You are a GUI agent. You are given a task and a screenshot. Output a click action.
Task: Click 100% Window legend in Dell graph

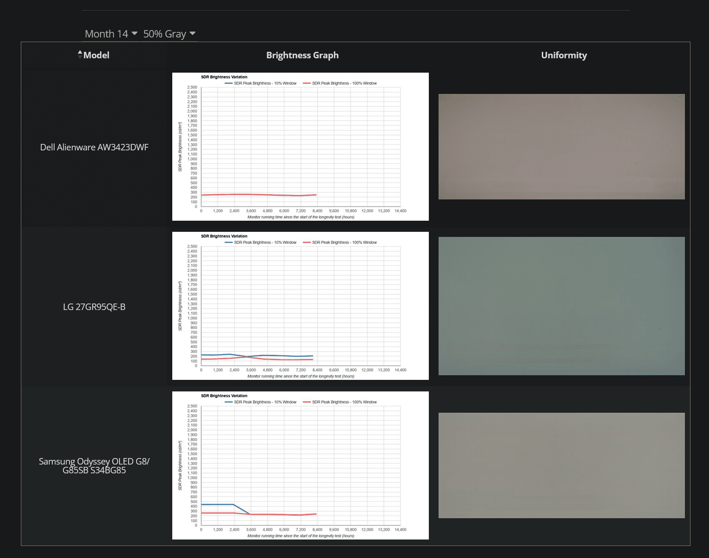click(x=340, y=83)
